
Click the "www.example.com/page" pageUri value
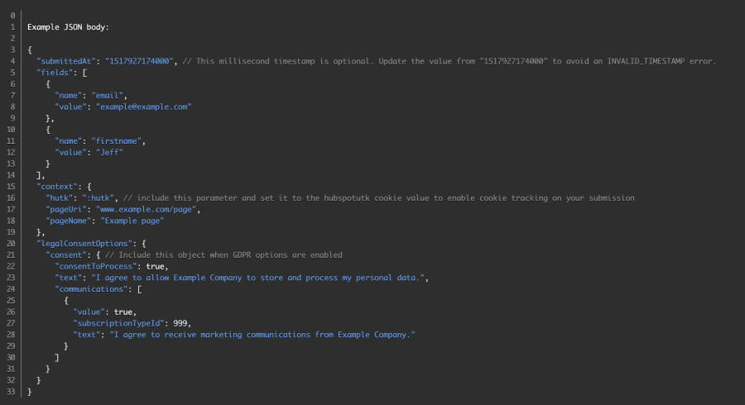click(147, 209)
